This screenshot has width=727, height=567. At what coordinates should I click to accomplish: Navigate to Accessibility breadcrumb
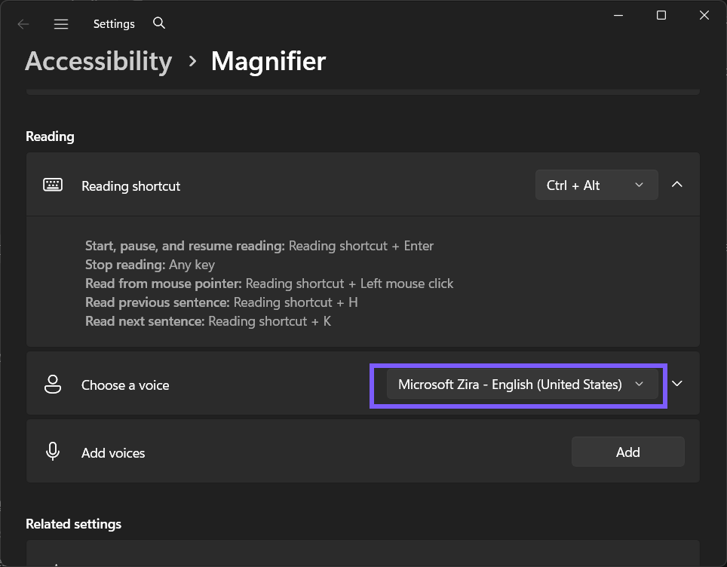click(98, 61)
